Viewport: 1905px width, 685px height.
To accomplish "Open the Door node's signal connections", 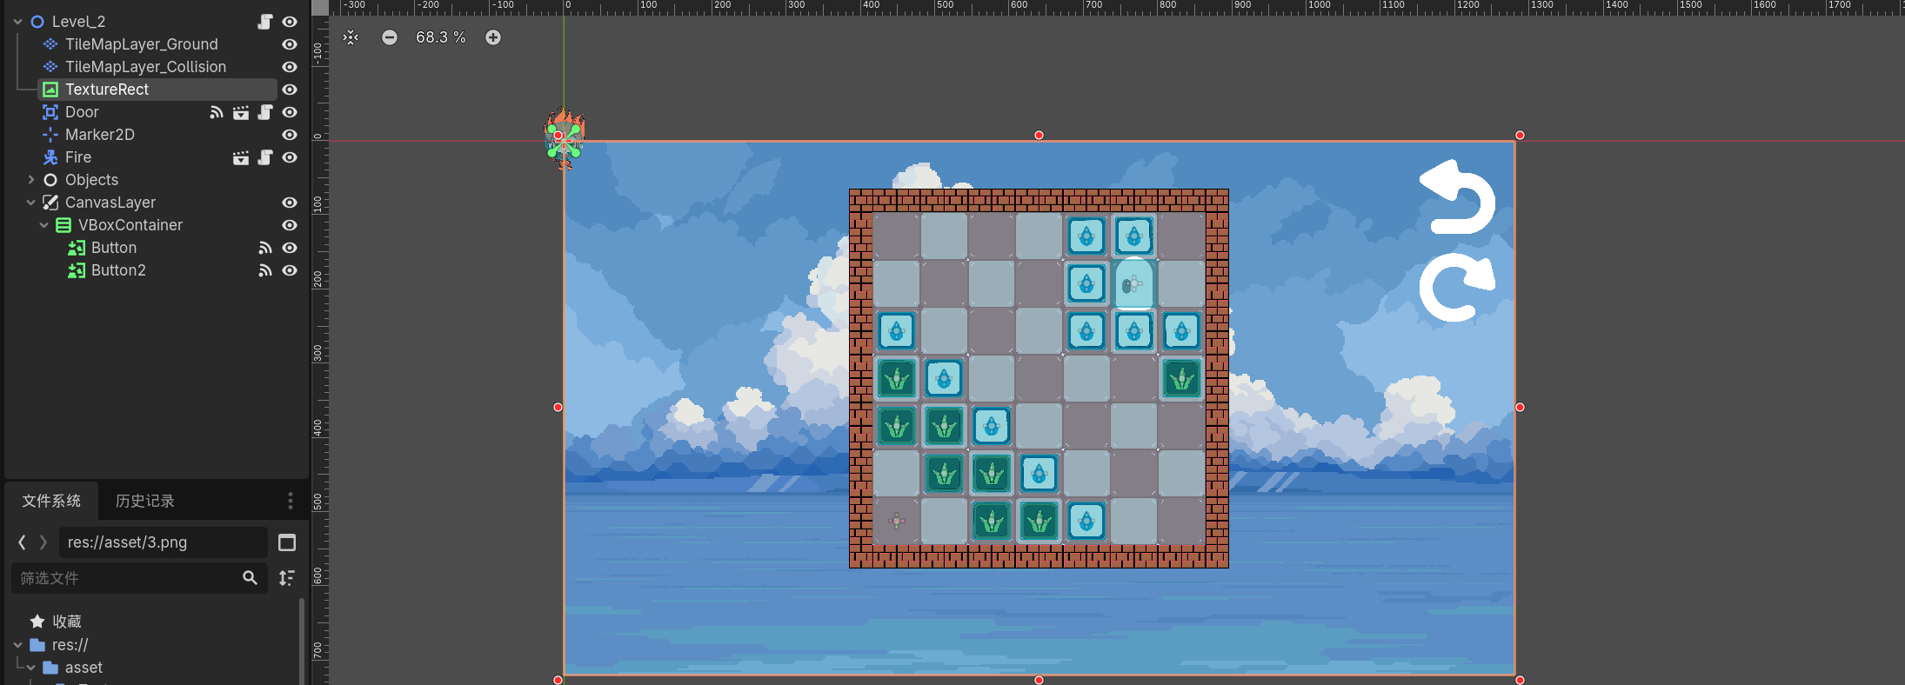I will click(x=217, y=112).
